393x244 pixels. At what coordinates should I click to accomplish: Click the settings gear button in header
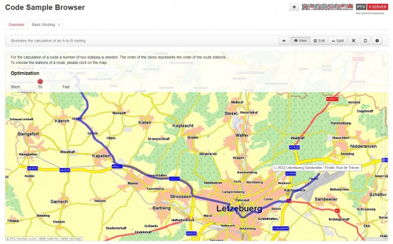tap(294, 7)
